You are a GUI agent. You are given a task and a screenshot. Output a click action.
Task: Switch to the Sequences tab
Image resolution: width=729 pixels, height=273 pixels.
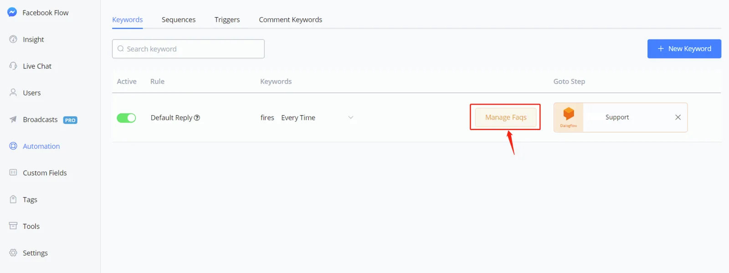(179, 20)
